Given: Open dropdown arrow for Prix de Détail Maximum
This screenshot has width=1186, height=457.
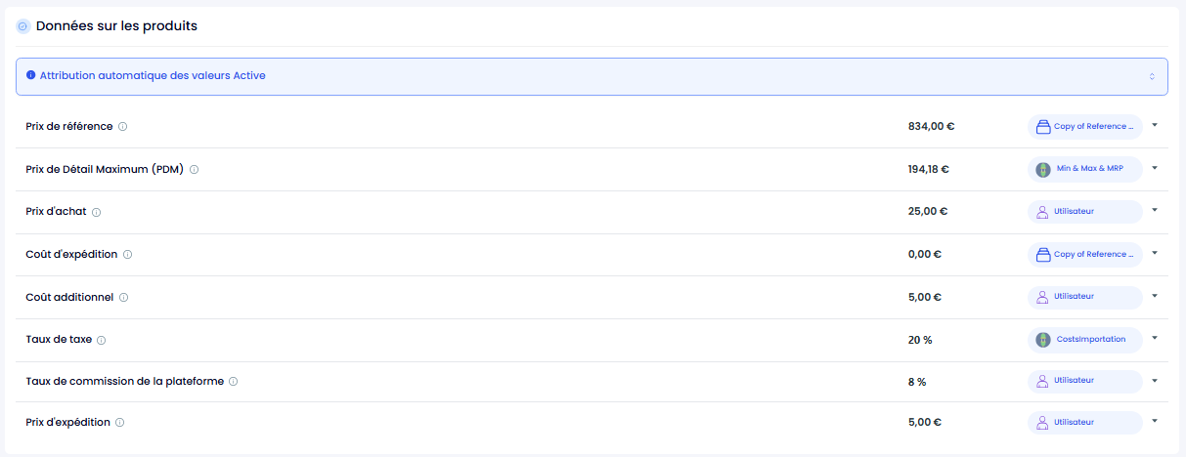Looking at the screenshot, I should point(1155,168).
